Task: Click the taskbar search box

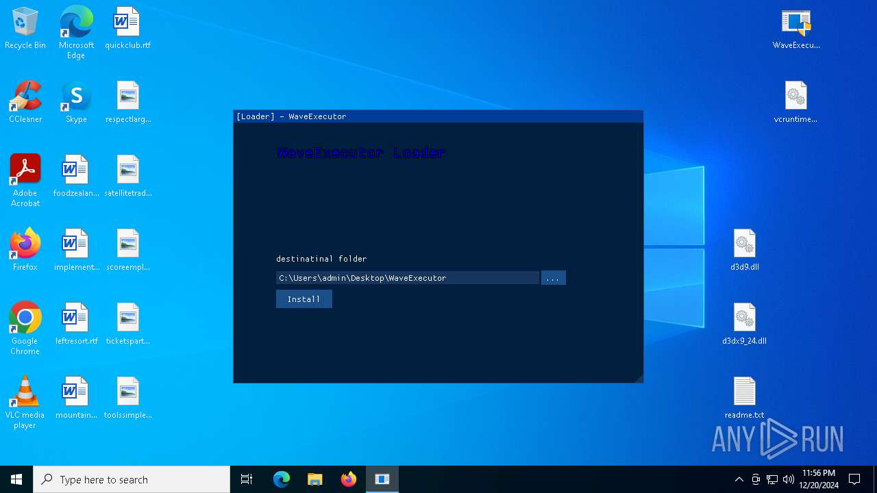Action: pos(132,479)
